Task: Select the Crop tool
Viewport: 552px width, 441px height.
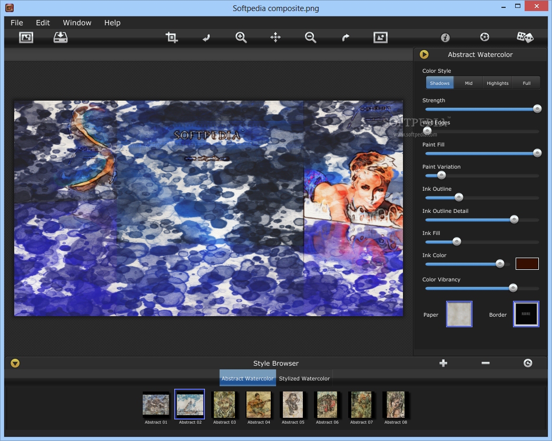Action: 171,37
